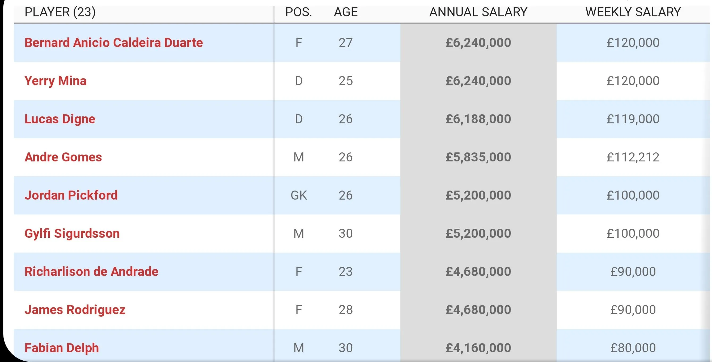Viewport: 712px width, 362px height.
Task: Select Andre Gomes' annual salary £5,835,000
Action: 478,157
